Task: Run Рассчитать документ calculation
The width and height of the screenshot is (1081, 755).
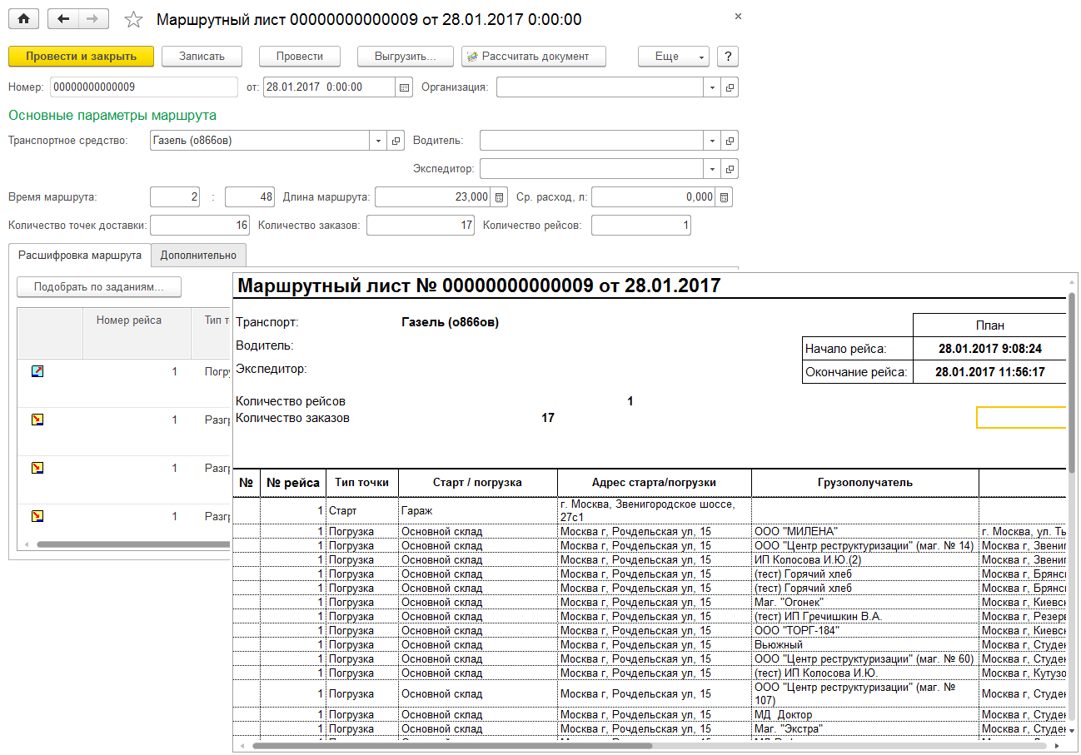Action: point(534,57)
